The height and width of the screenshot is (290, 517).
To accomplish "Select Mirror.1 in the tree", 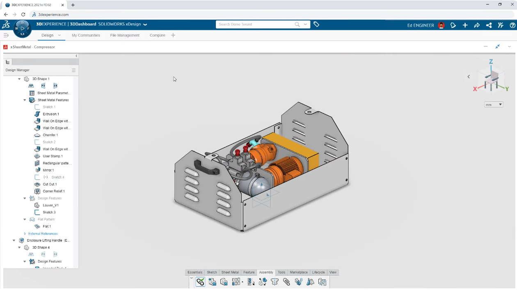I will 48,170.
